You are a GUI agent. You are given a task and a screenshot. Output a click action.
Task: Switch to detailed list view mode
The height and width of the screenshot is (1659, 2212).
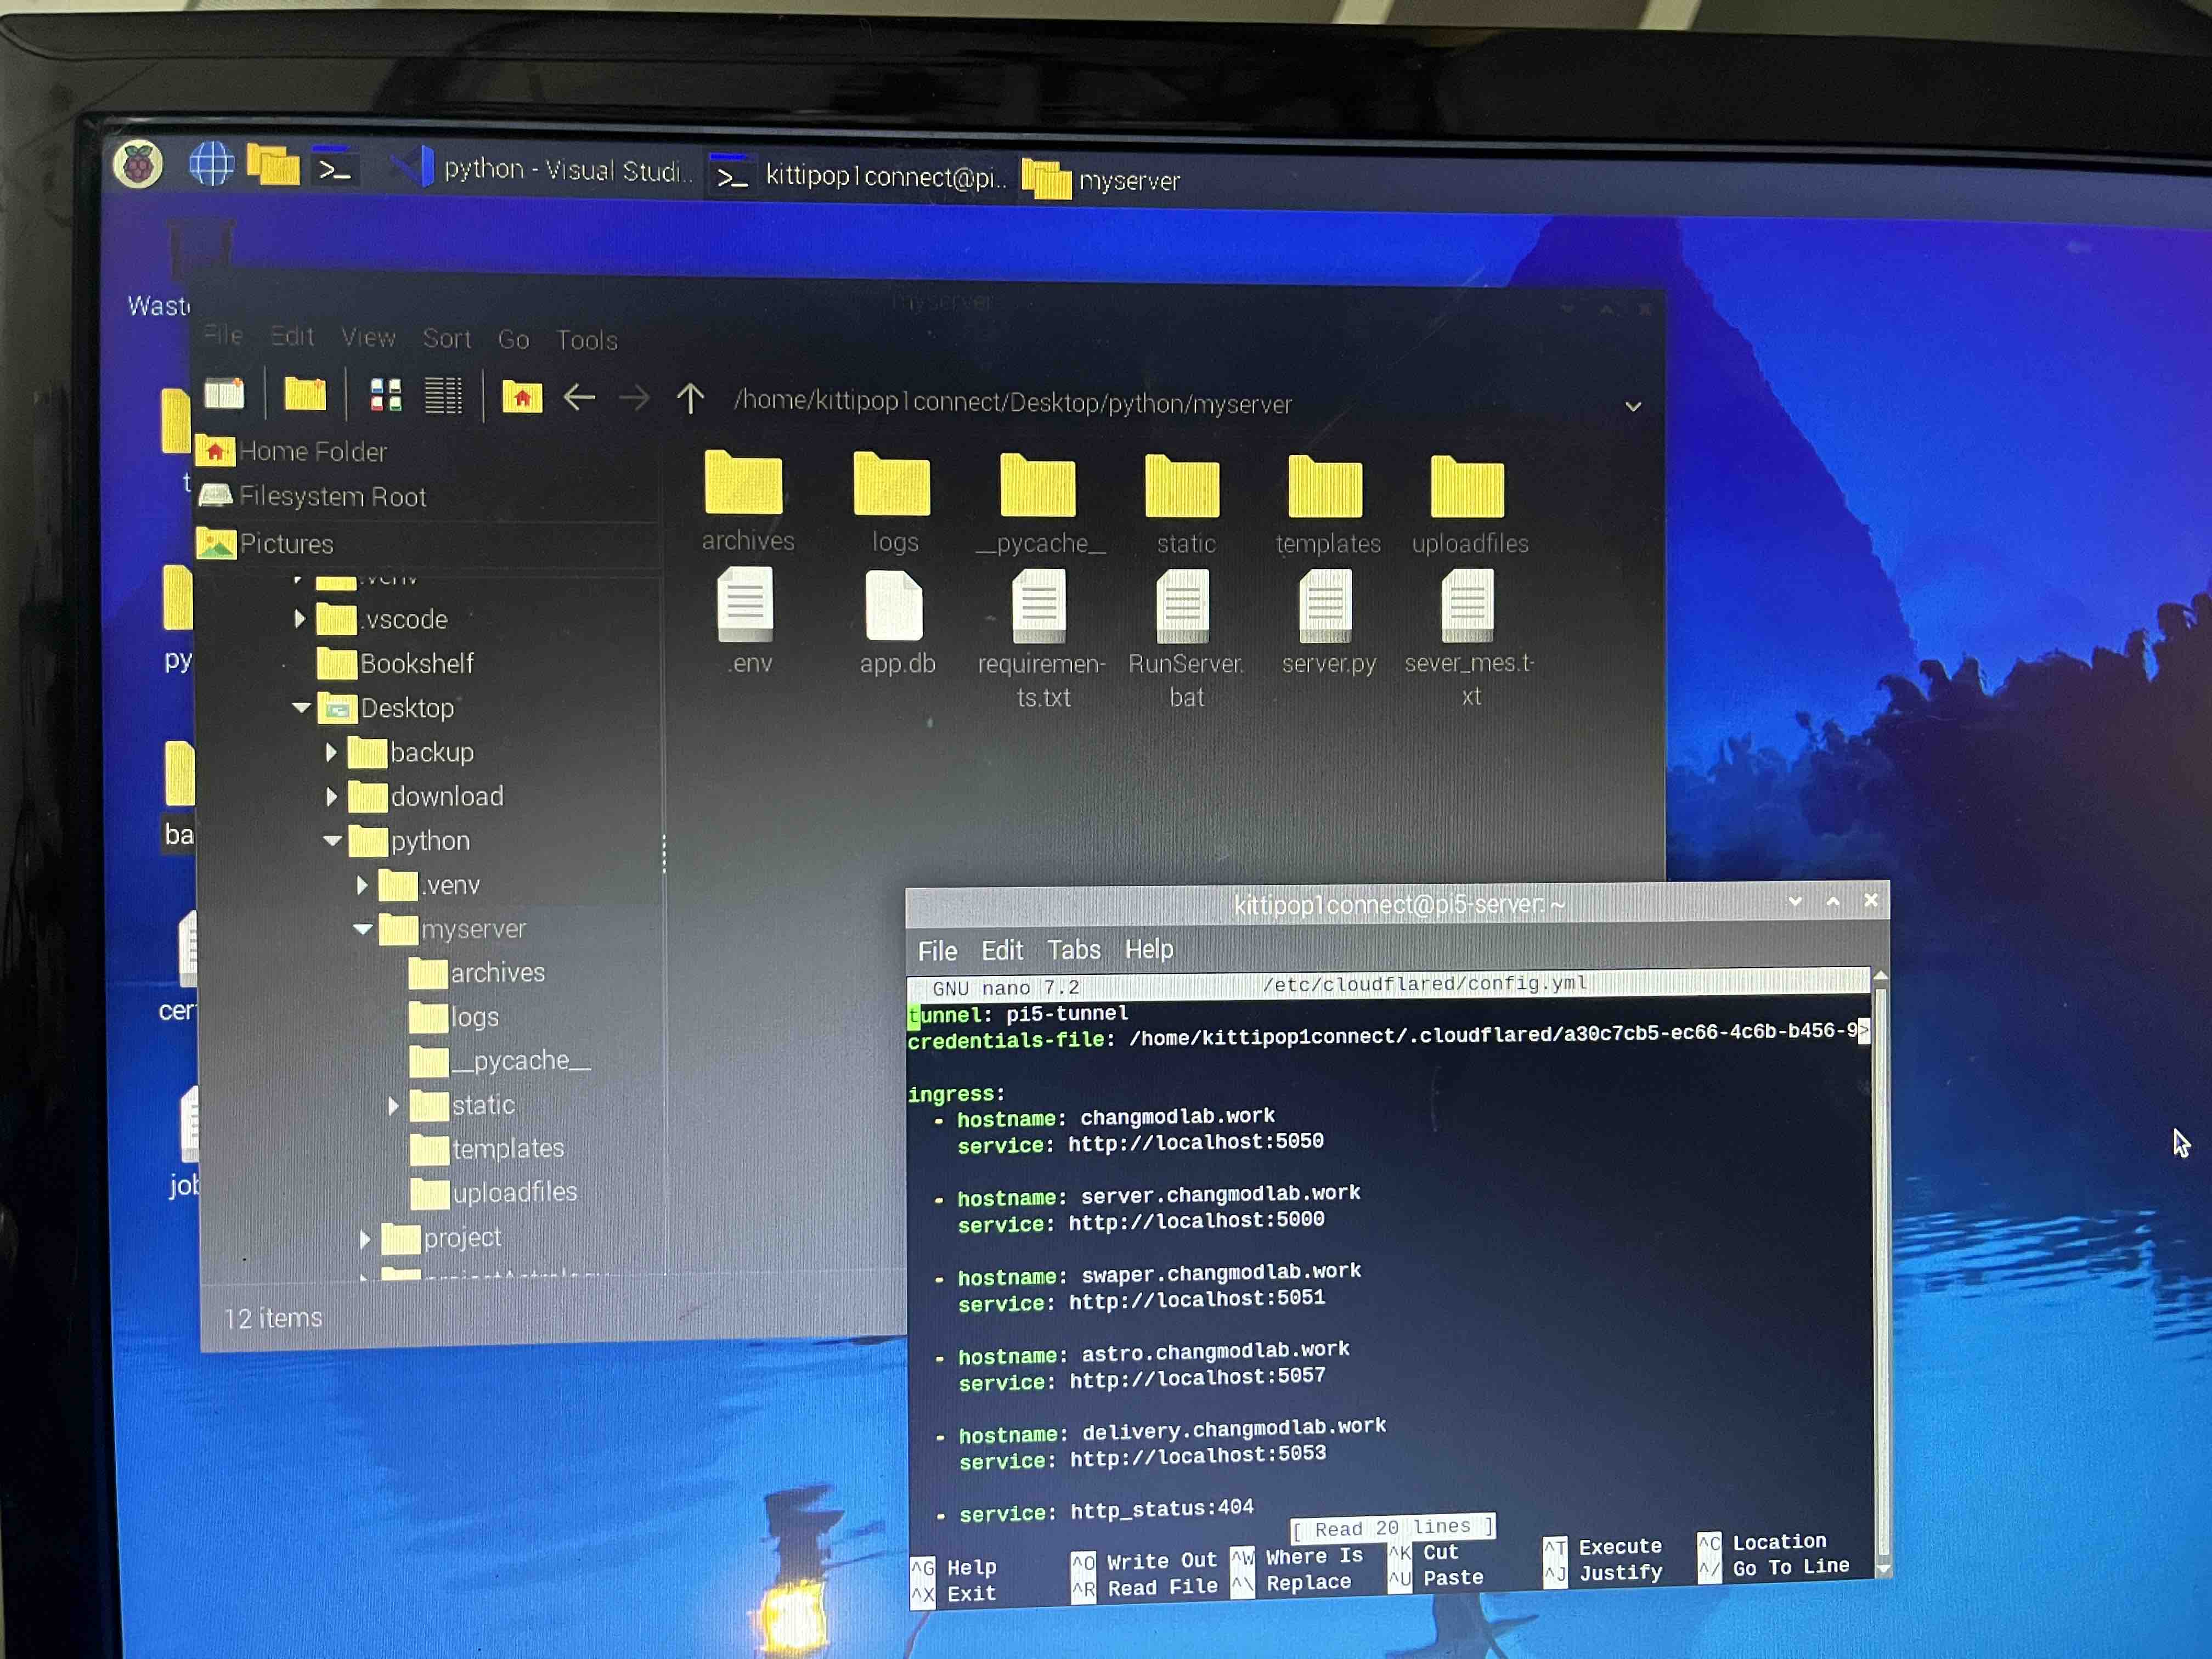point(443,396)
